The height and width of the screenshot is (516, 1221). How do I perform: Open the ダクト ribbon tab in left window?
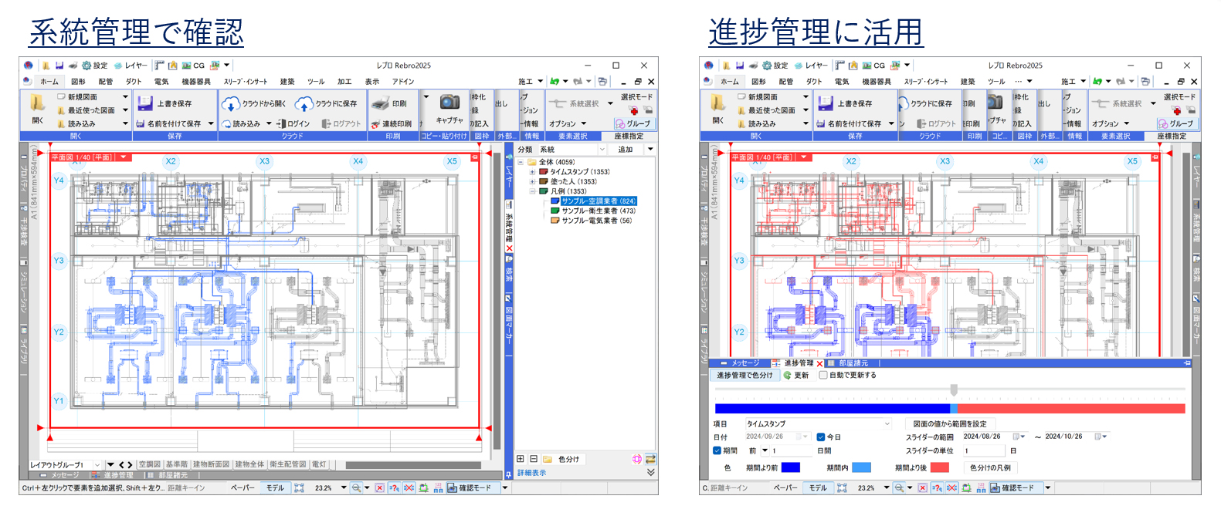134,82
